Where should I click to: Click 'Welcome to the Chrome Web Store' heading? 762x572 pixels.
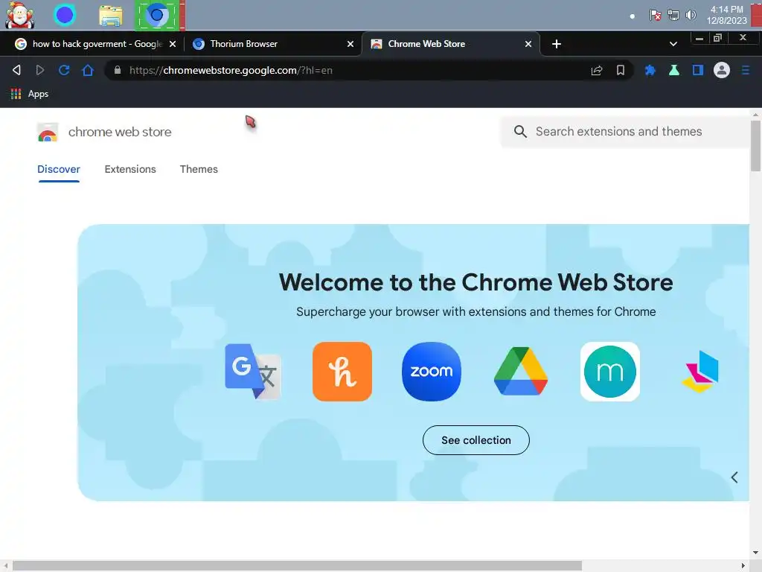(x=476, y=282)
